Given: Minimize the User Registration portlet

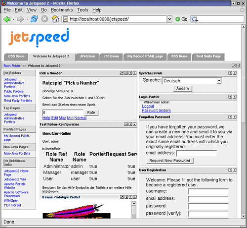Looking at the screenshot, I should [230, 170].
